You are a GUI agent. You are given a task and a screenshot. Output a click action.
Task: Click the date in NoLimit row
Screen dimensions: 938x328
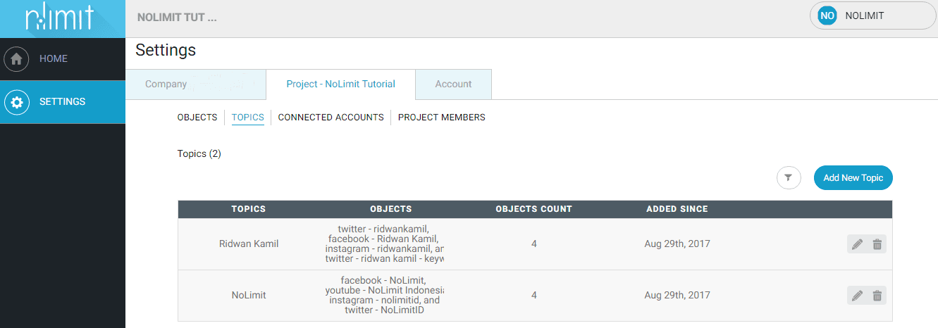[677, 296]
